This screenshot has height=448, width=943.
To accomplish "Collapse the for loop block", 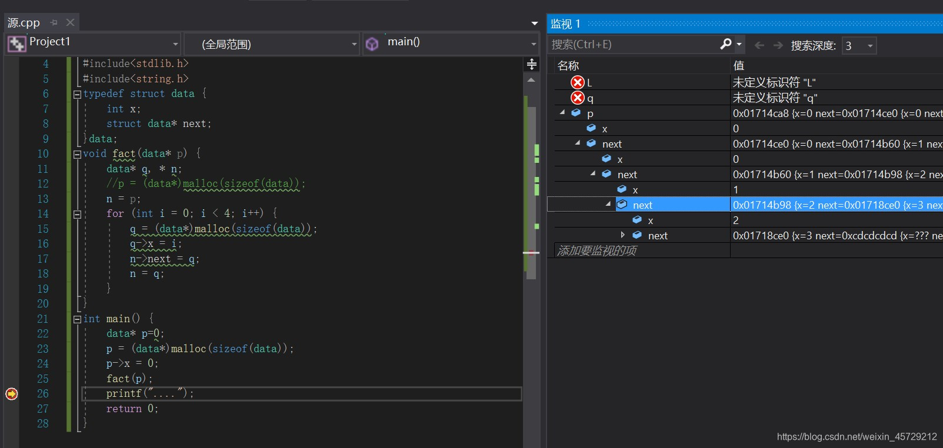I will [77, 214].
